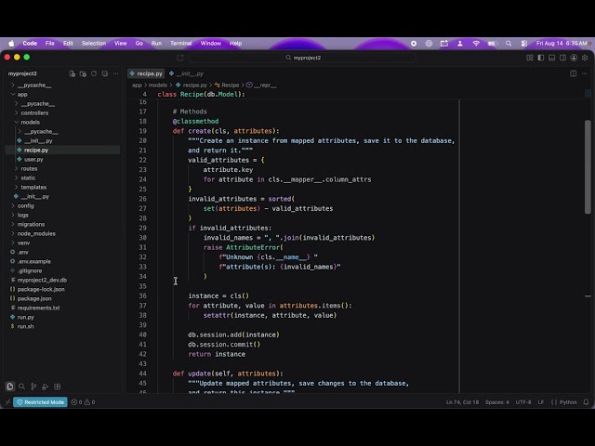Open the Extensions view

pos(58,387)
